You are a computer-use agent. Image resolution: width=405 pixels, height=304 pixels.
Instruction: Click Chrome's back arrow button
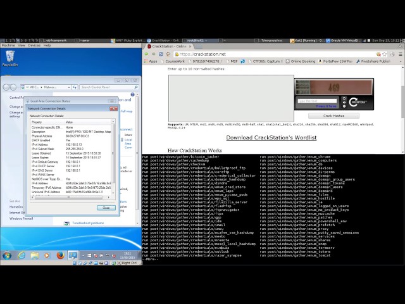point(147,54)
